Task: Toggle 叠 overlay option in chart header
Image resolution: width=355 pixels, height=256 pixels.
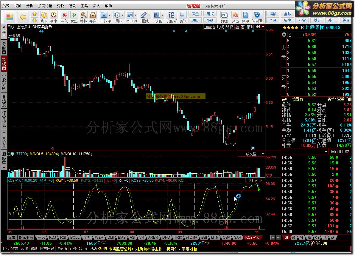Action: 237,27
